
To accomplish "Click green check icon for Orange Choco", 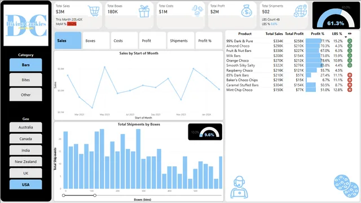I will point(350,60).
